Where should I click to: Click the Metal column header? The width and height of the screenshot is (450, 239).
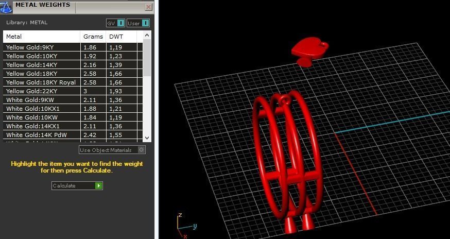pos(42,37)
